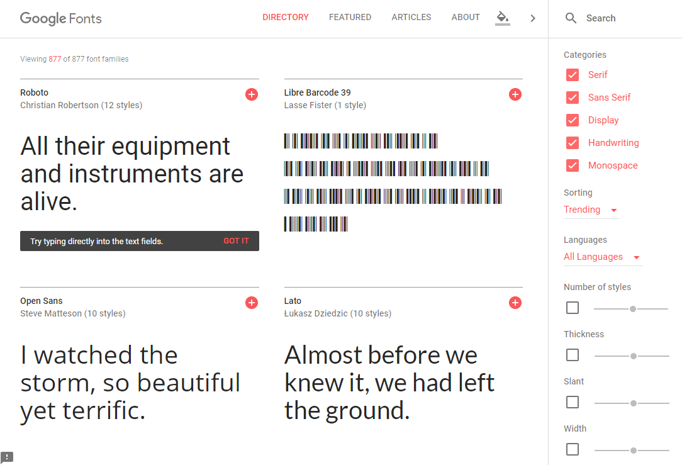Open the All Languages dropdown
Screen dimensions: 682x465
(x=603, y=257)
